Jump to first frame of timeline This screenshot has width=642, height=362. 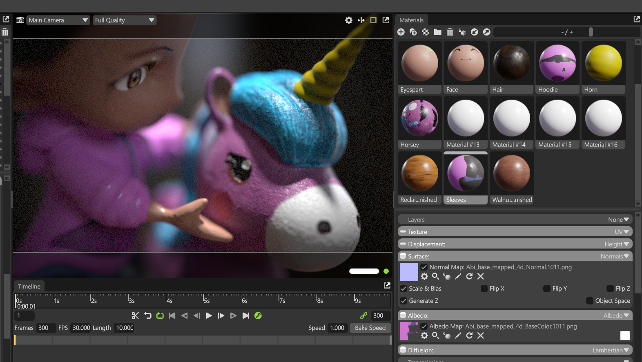point(172,315)
